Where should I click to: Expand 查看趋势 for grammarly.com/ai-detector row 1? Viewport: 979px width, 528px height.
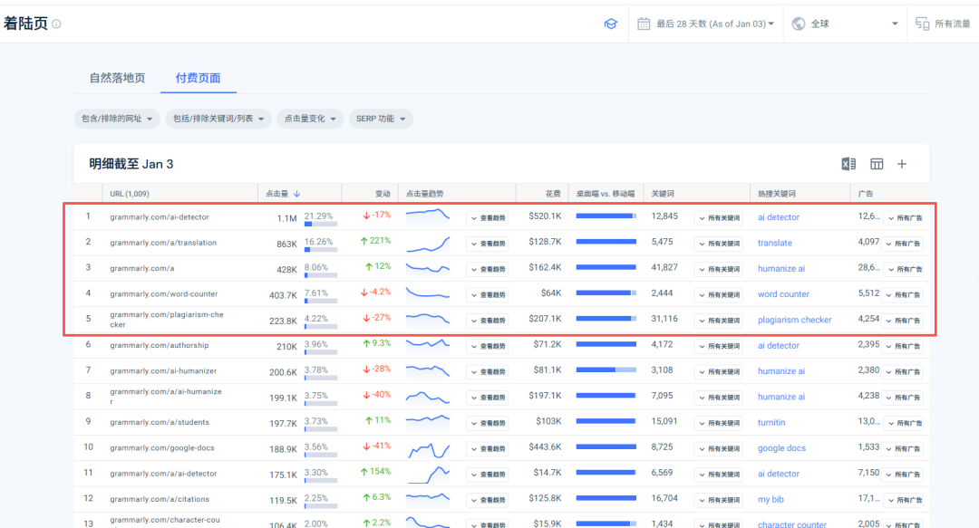488,218
